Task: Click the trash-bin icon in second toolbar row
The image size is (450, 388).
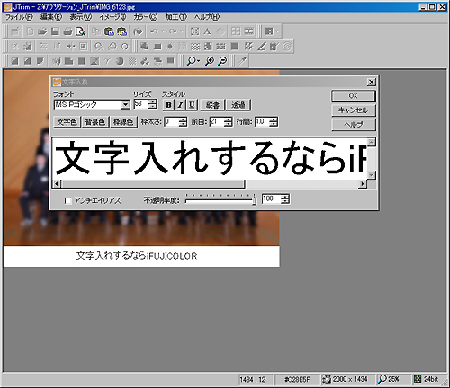Action: 274,47
